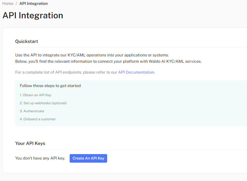
Task: Click the breadcrumb slash separator
Action: (x=16, y=3)
